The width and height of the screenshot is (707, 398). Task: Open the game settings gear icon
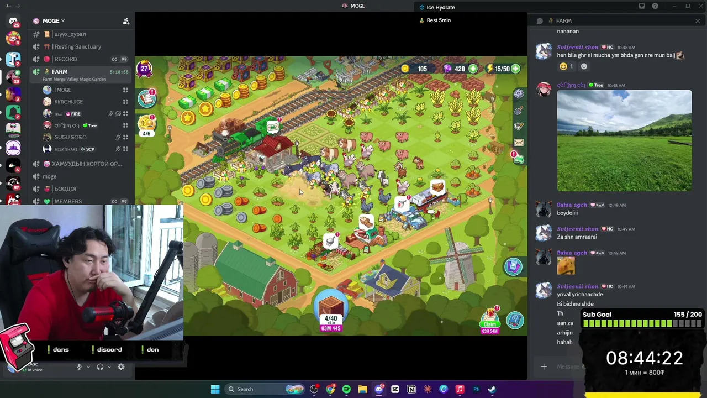pyautogui.click(x=519, y=94)
